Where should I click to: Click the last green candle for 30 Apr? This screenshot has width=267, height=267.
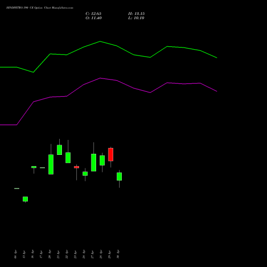[x=119, y=177]
